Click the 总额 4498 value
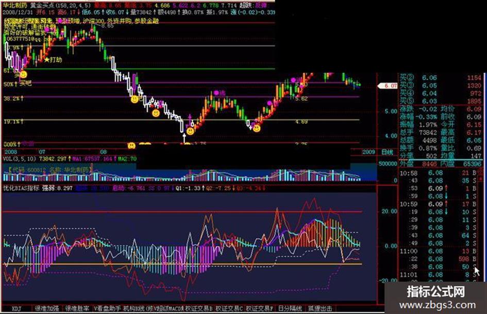Viewport: 487px width, 314px height. coord(429,141)
